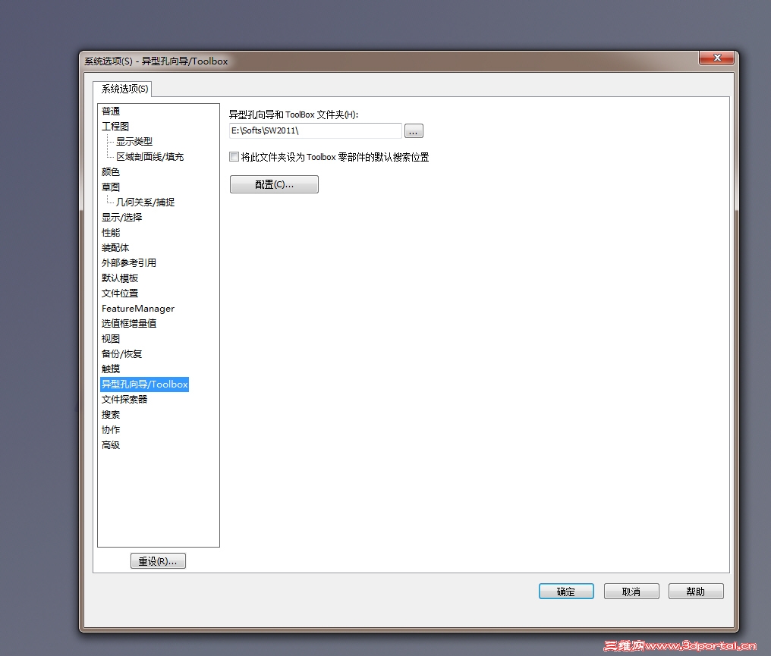Cancel with the 取消 button
The image size is (771, 656).
pos(631,591)
